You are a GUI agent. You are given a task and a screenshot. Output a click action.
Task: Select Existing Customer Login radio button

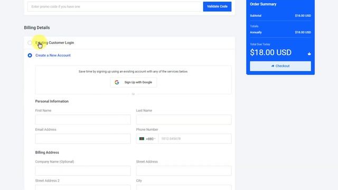coord(30,43)
